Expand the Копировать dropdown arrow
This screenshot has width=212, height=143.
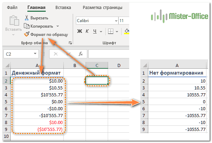click(58, 26)
